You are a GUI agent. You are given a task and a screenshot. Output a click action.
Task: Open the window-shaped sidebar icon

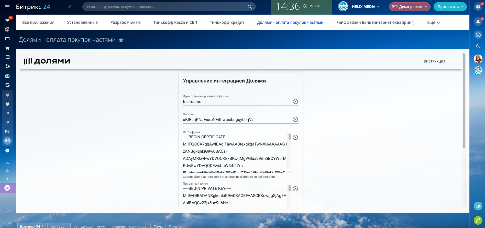7,39
